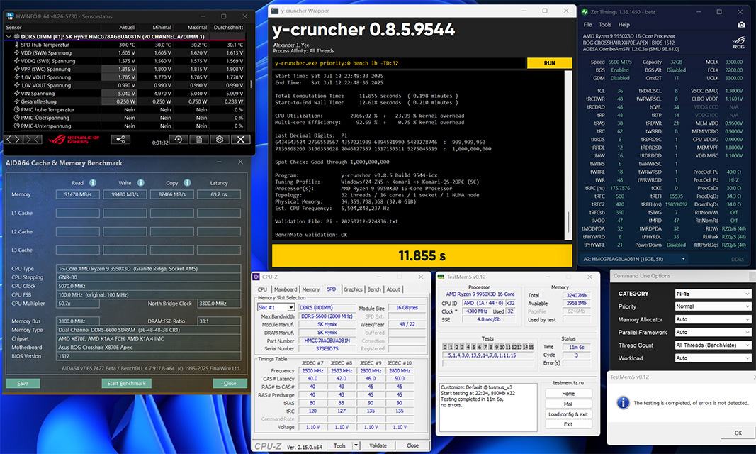The width and height of the screenshot is (756, 454).
Task: Switch to the Bench tab in CPU-Z
Action: (x=374, y=289)
